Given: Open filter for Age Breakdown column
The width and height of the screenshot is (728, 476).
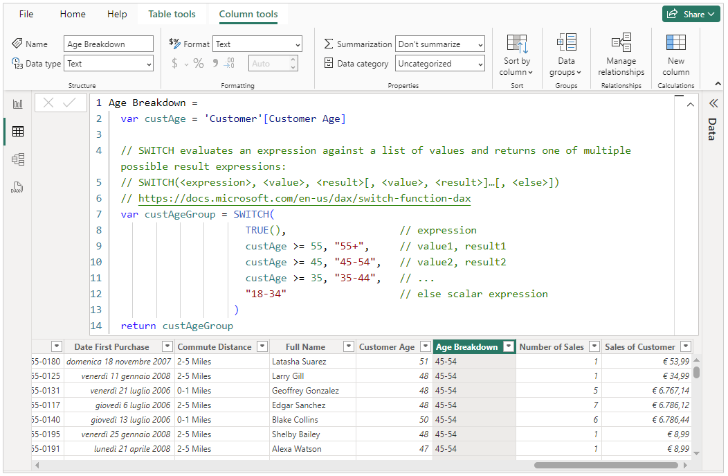Looking at the screenshot, I should click(509, 346).
